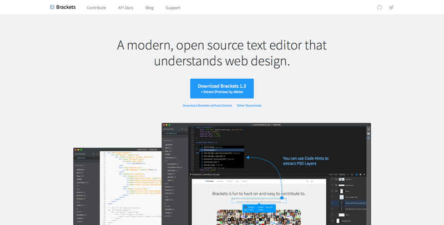Open brackets.io project dropdown in dark window
Image resolution: width=444 pixels, height=225 pixels.
(169, 140)
